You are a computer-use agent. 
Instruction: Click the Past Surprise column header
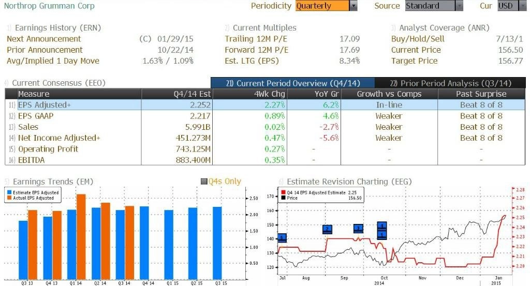(x=481, y=94)
